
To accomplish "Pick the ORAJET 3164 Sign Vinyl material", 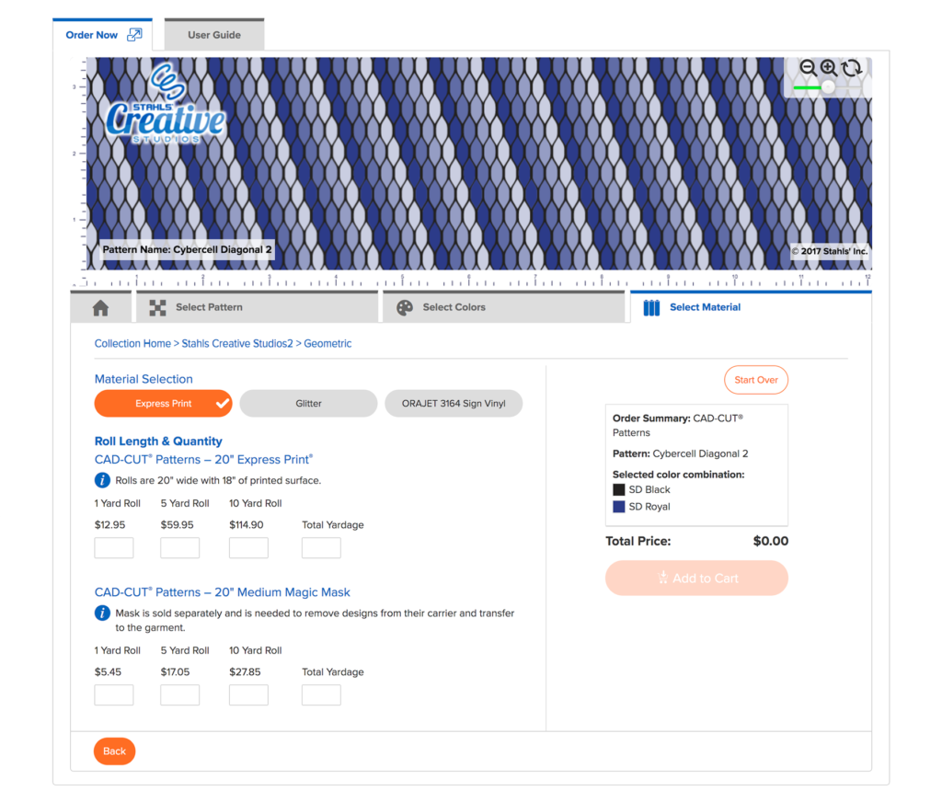I will click(454, 404).
